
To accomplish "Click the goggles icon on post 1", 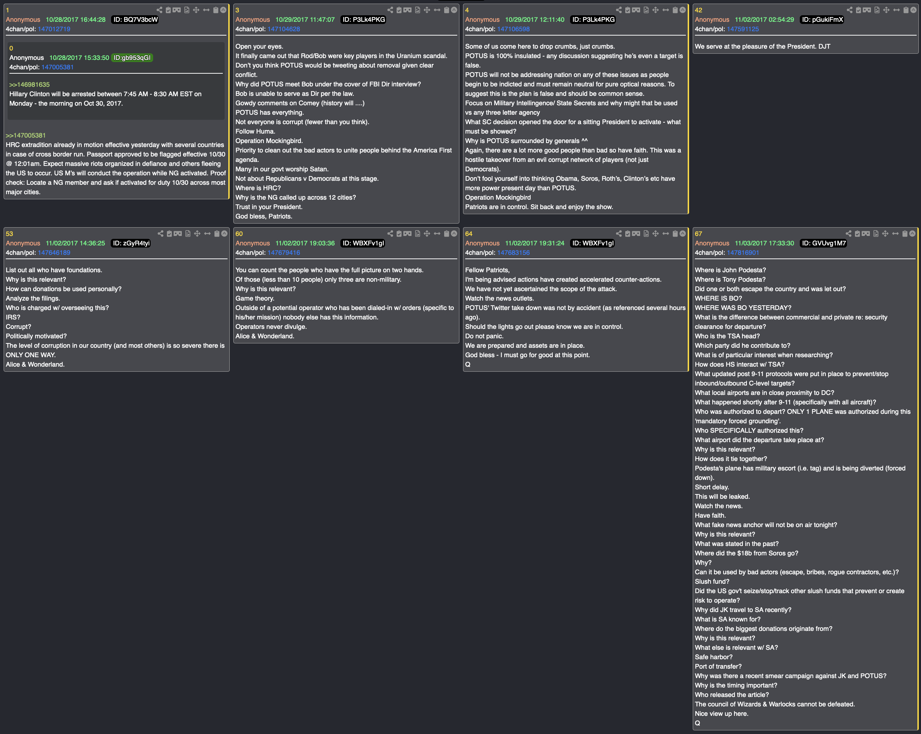I will (177, 10).
